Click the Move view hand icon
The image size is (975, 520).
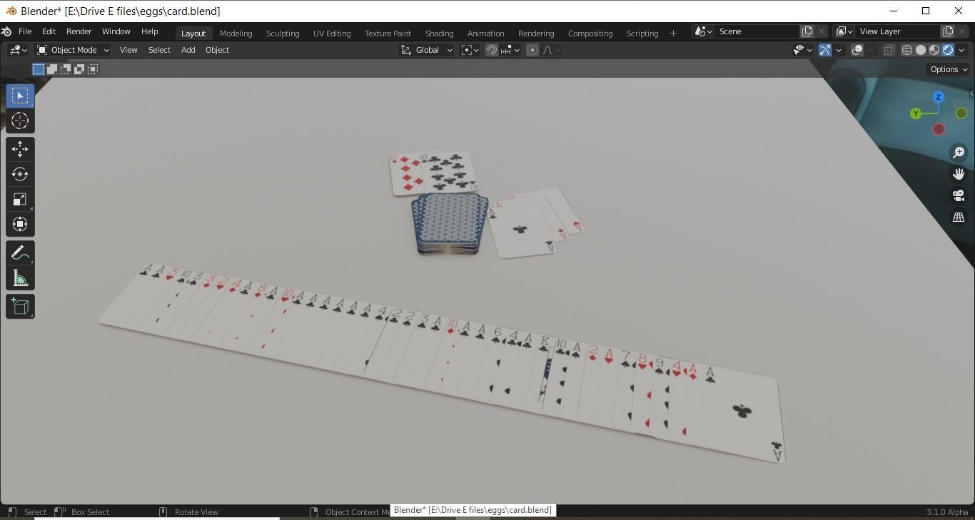[959, 174]
